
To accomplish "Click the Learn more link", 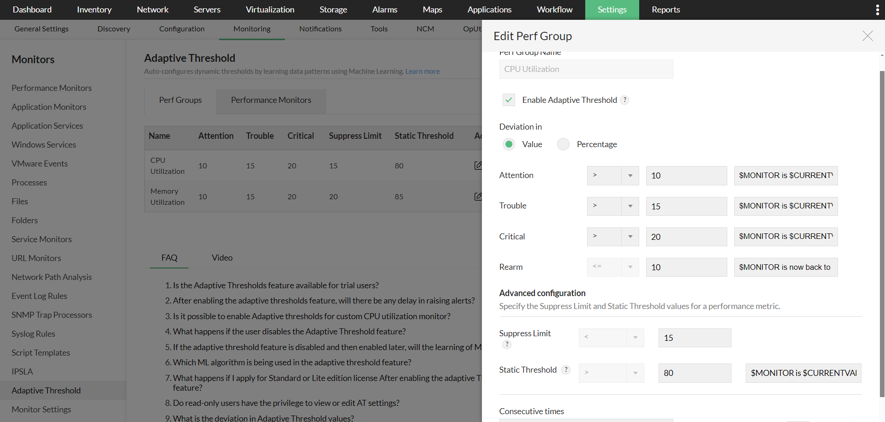I will pyautogui.click(x=422, y=71).
